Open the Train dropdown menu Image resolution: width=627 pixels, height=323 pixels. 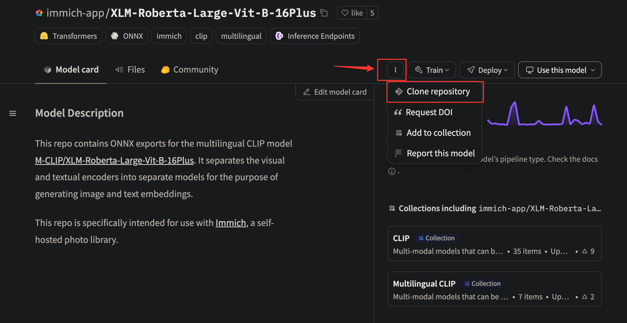432,70
